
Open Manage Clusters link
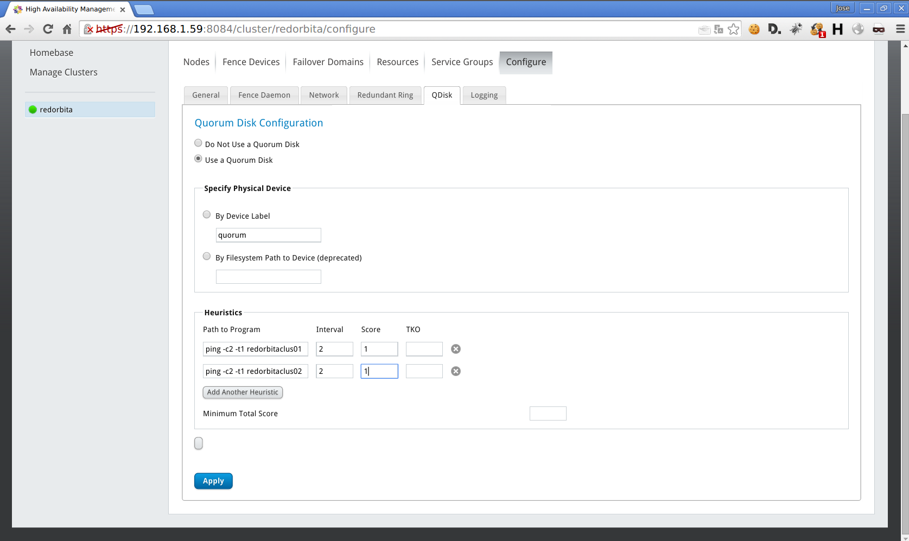click(x=63, y=72)
